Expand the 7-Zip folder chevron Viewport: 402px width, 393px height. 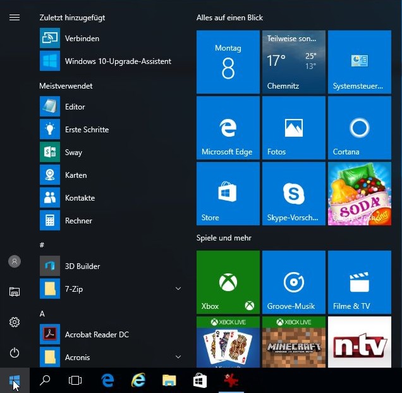[178, 289]
